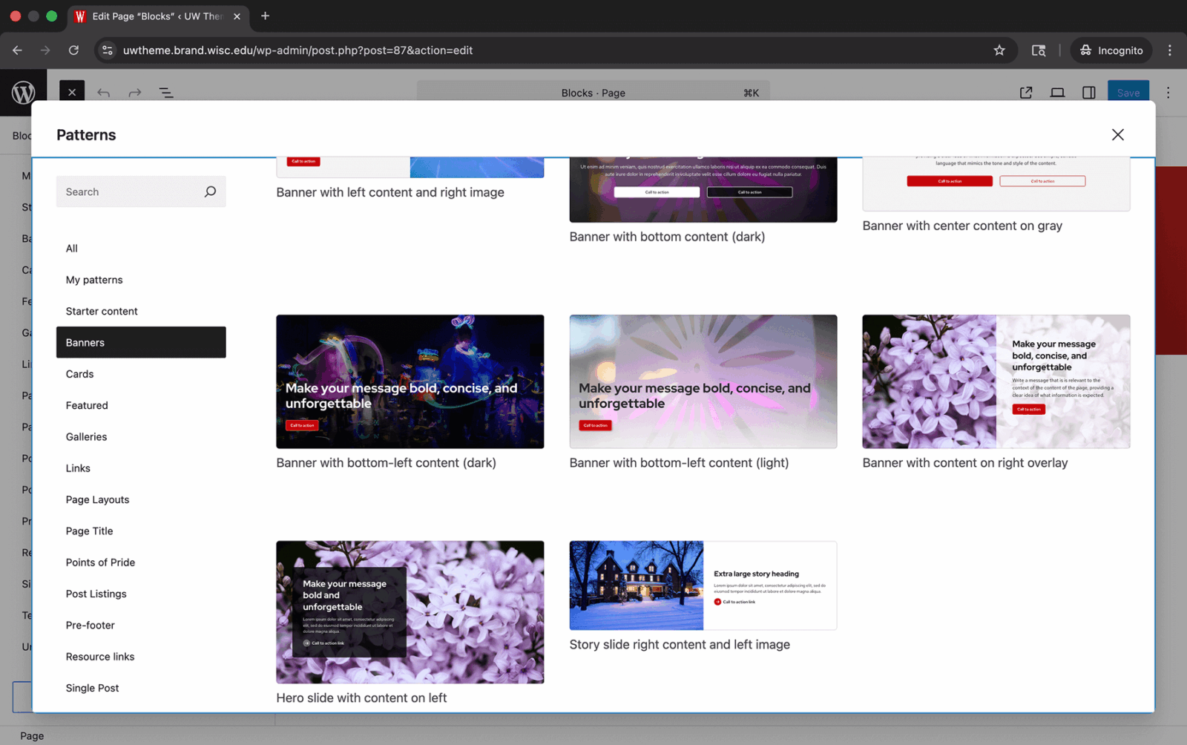Open the Document Overview list view icon
This screenshot has width=1187, height=745.
(x=165, y=93)
